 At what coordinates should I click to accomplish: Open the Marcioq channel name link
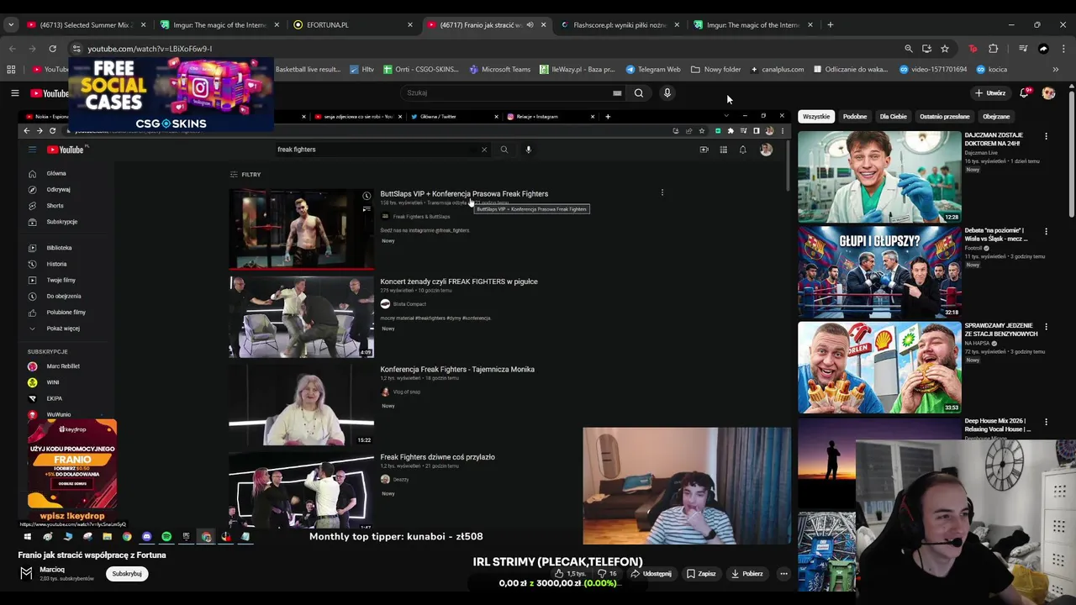pyautogui.click(x=52, y=570)
